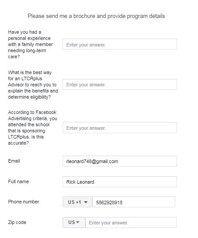Click the LTCRplus Advisor reach you question text
This screenshot has width=198, height=238.
point(33,85)
